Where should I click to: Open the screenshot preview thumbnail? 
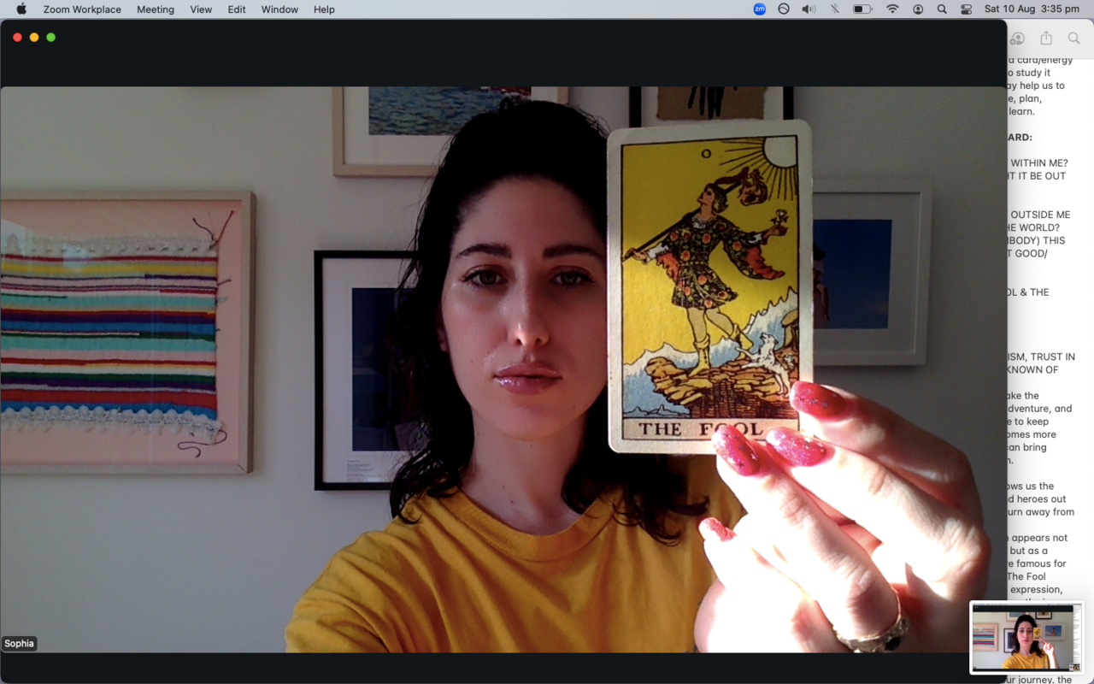pos(1026,637)
